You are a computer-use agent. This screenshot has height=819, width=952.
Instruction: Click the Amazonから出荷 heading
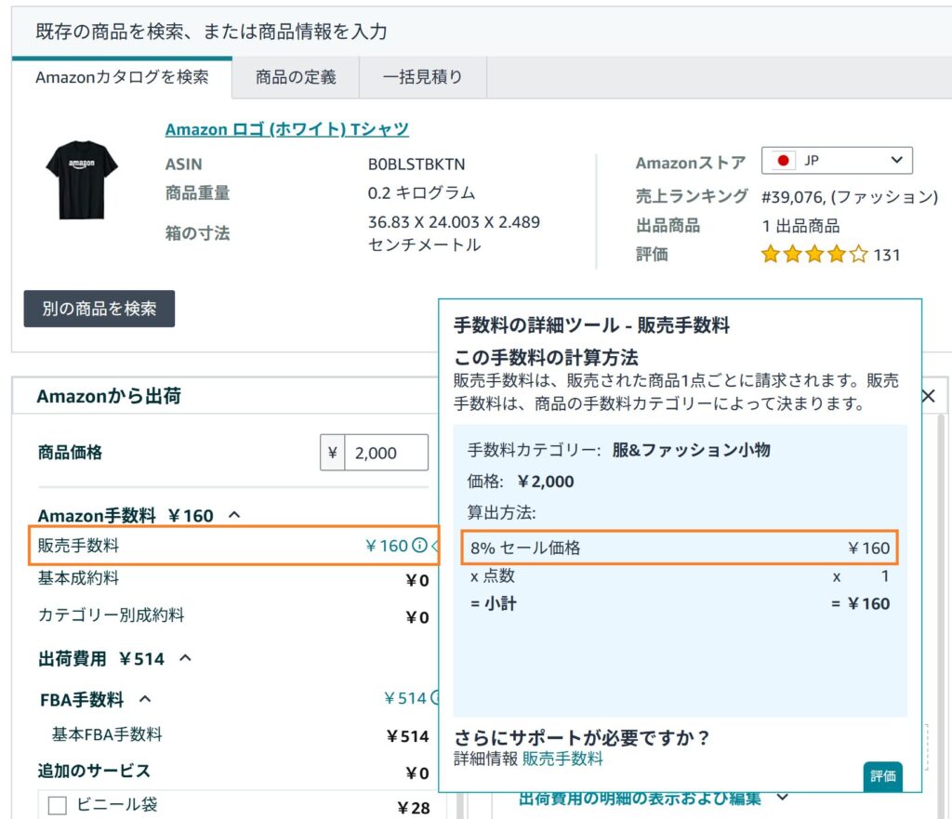pos(110,396)
